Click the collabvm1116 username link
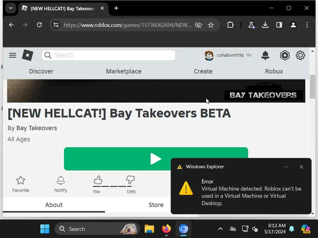 pos(230,55)
